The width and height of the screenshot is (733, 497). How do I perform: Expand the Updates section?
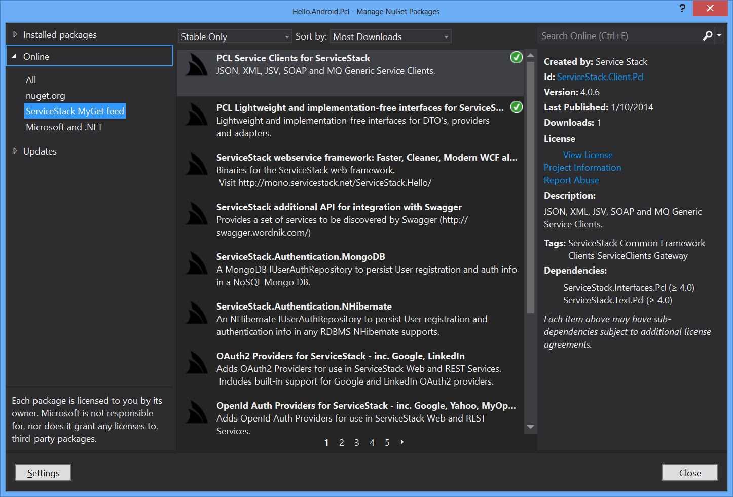pos(15,151)
